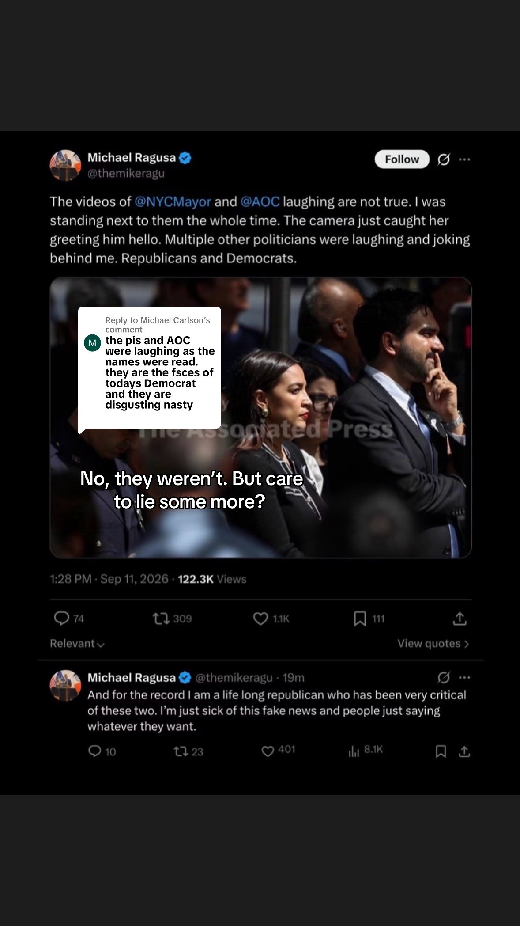Open three-dot menu on follow-up reply
Screen dimensions: 520x926
[x=464, y=677]
